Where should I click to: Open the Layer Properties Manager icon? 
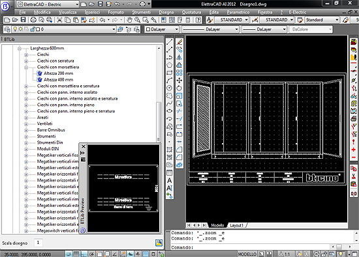point(7,29)
